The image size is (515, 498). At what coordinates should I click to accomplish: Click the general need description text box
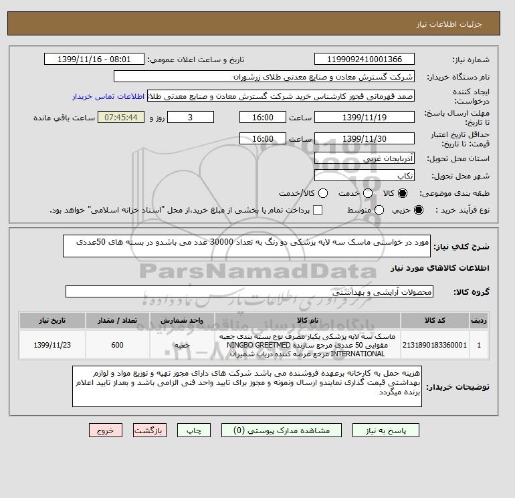(x=247, y=246)
